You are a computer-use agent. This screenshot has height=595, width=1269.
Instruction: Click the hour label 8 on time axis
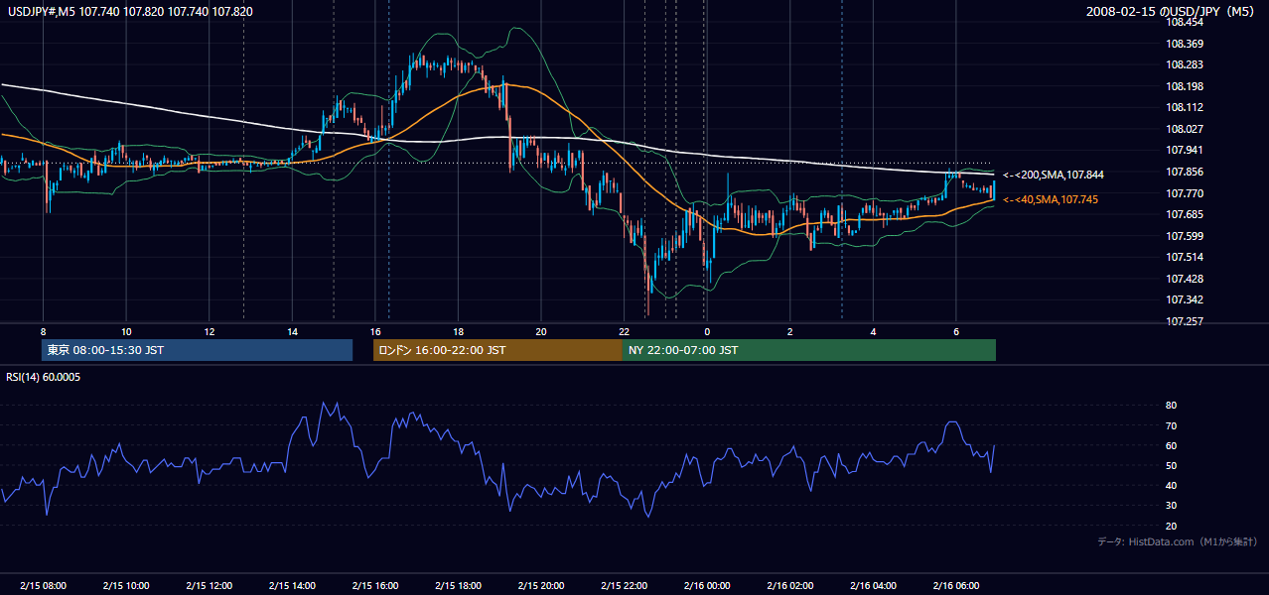pos(43,331)
